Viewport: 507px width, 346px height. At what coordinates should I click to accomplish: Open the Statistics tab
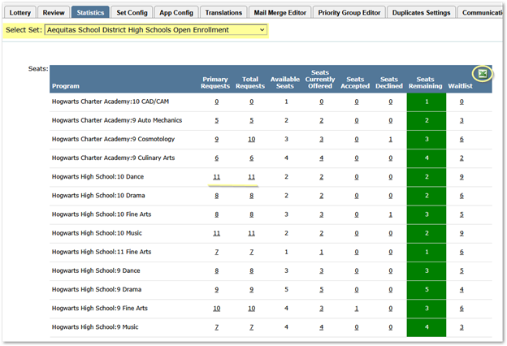pos(90,13)
